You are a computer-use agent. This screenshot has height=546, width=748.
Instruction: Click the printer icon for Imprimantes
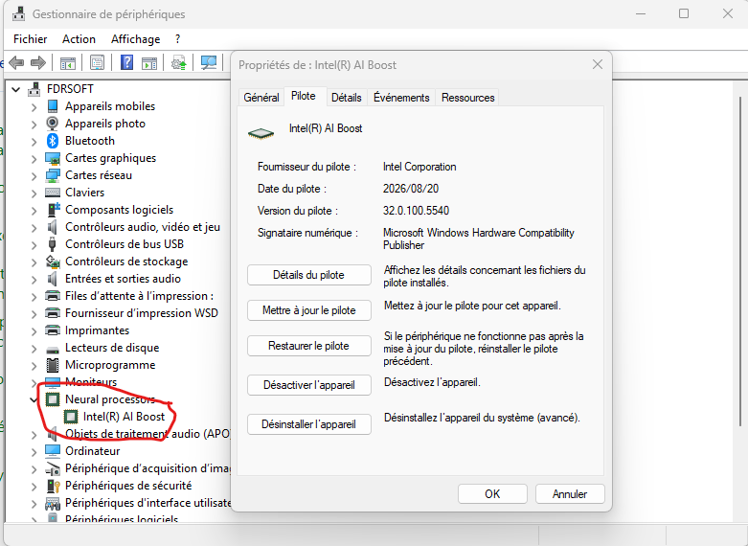[53, 330]
